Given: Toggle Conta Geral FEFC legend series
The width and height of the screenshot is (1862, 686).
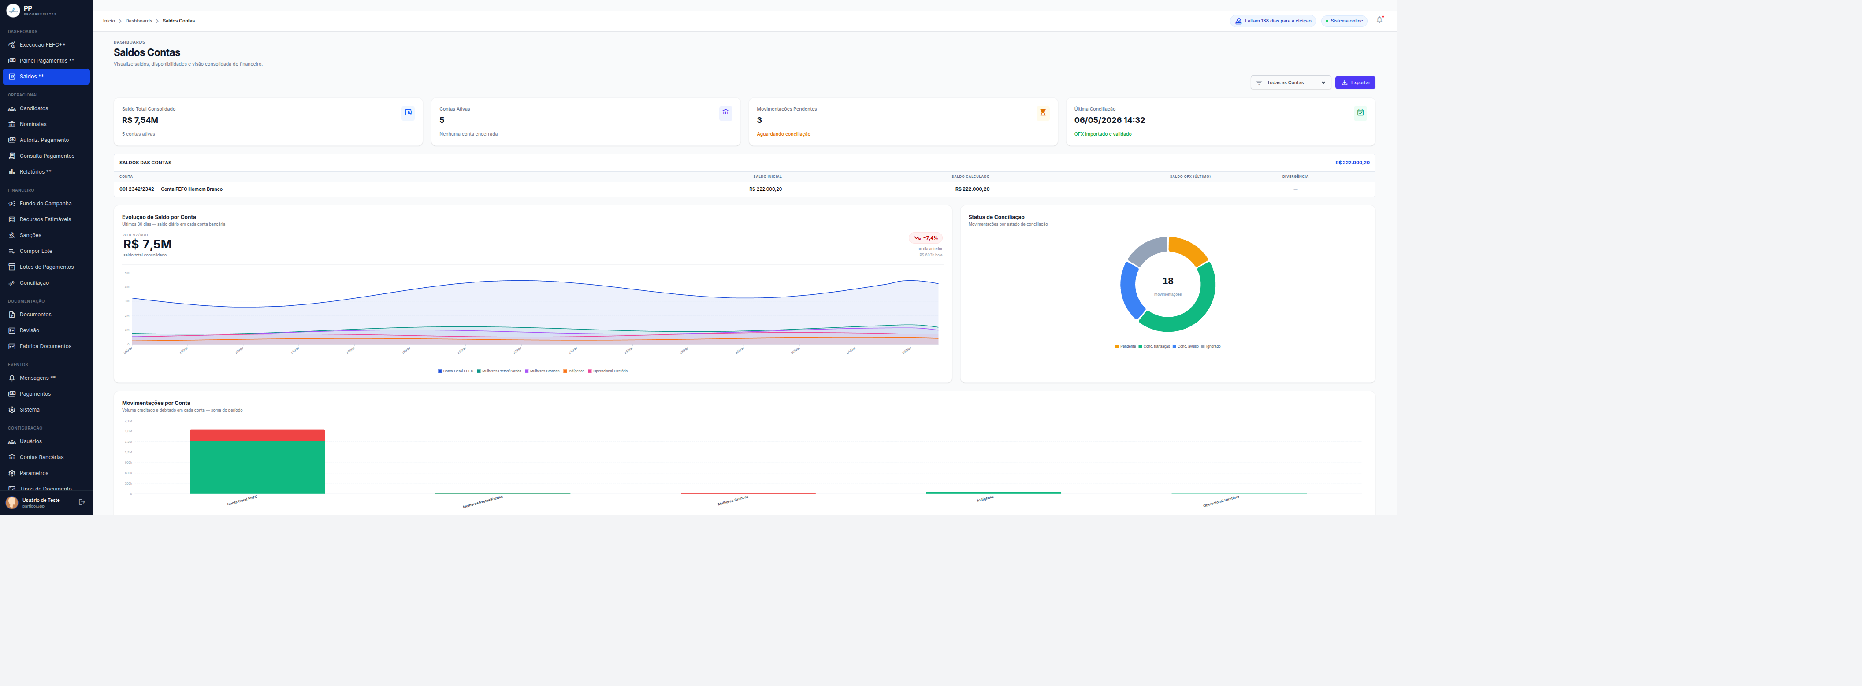Looking at the screenshot, I should [x=456, y=371].
